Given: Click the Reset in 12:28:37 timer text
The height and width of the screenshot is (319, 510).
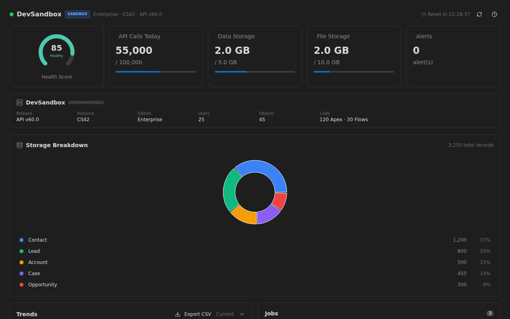Looking at the screenshot, I should pyautogui.click(x=449, y=14).
